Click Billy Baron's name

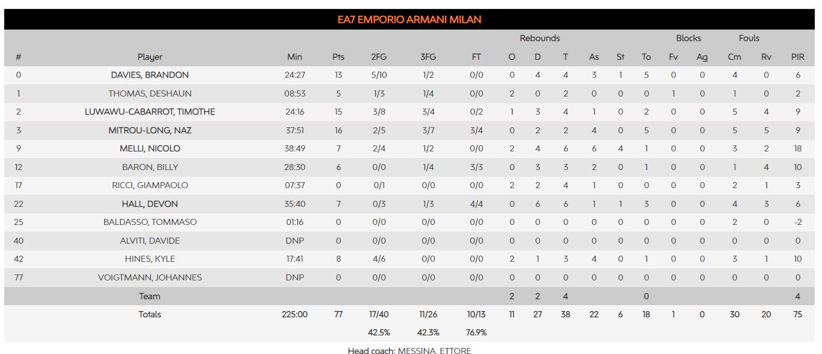click(150, 167)
